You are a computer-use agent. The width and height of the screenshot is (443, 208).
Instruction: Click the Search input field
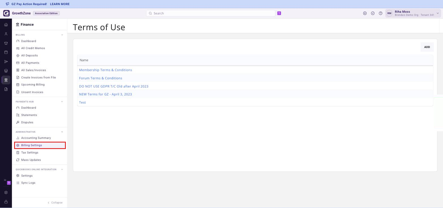(211, 13)
